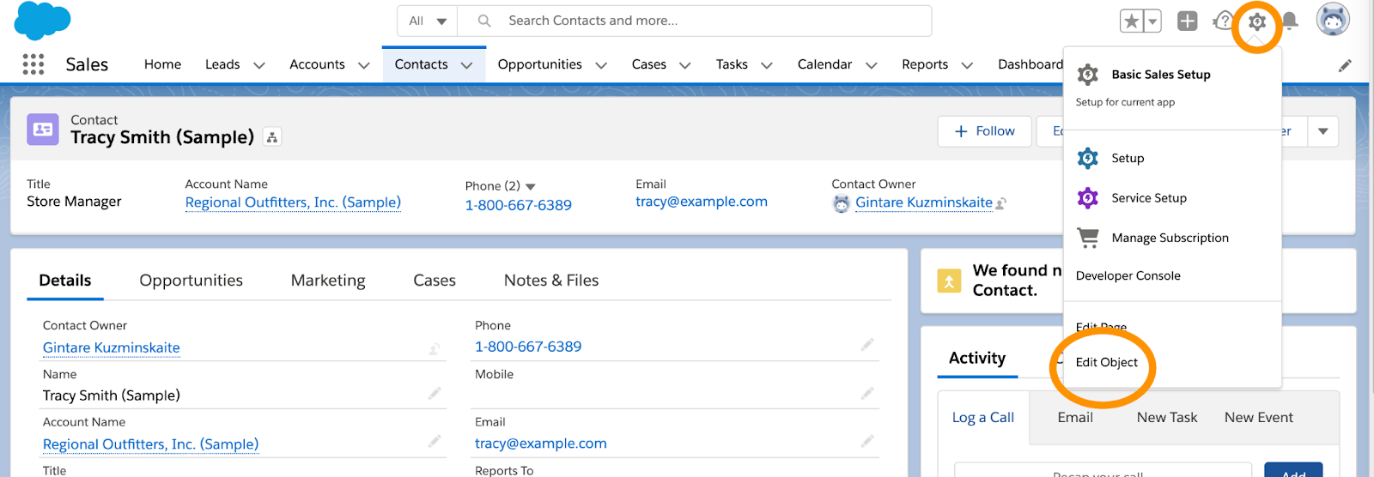
Task: Expand the Tasks nav chevron
Action: 767,65
